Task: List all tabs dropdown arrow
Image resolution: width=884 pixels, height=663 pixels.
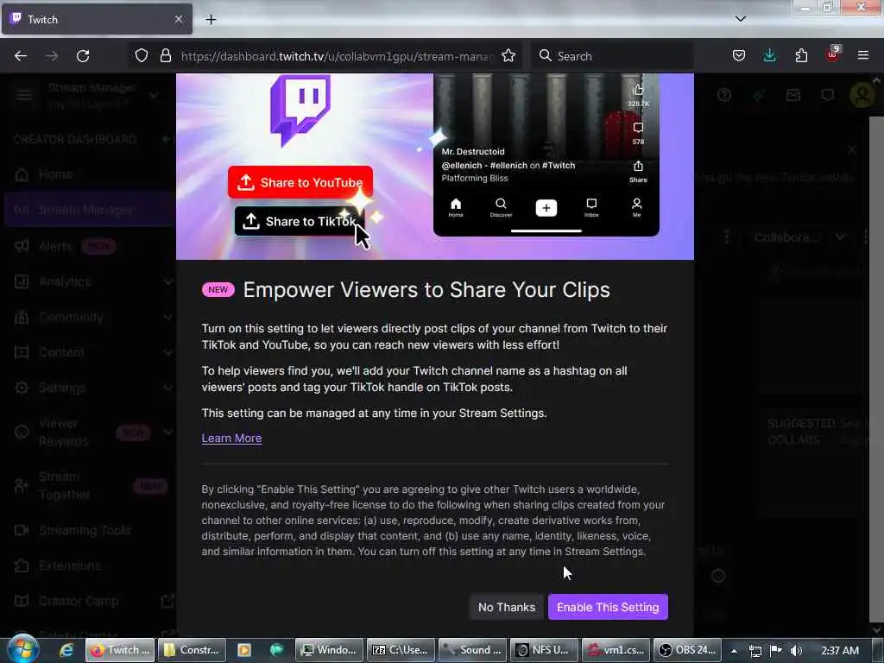Action: (x=741, y=19)
